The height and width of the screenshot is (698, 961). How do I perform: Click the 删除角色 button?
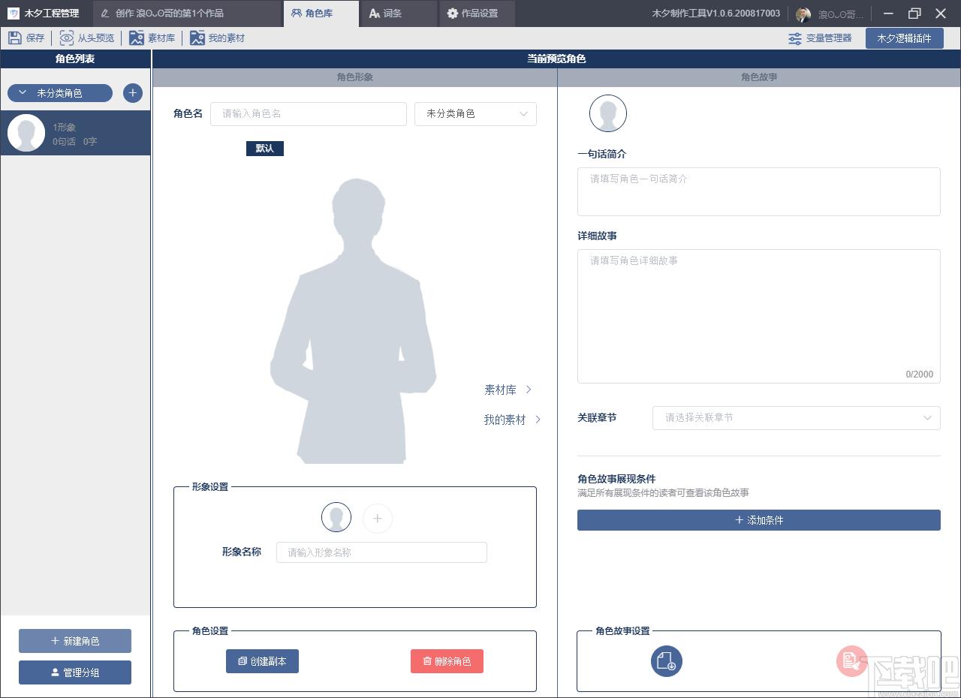coord(447,661)
